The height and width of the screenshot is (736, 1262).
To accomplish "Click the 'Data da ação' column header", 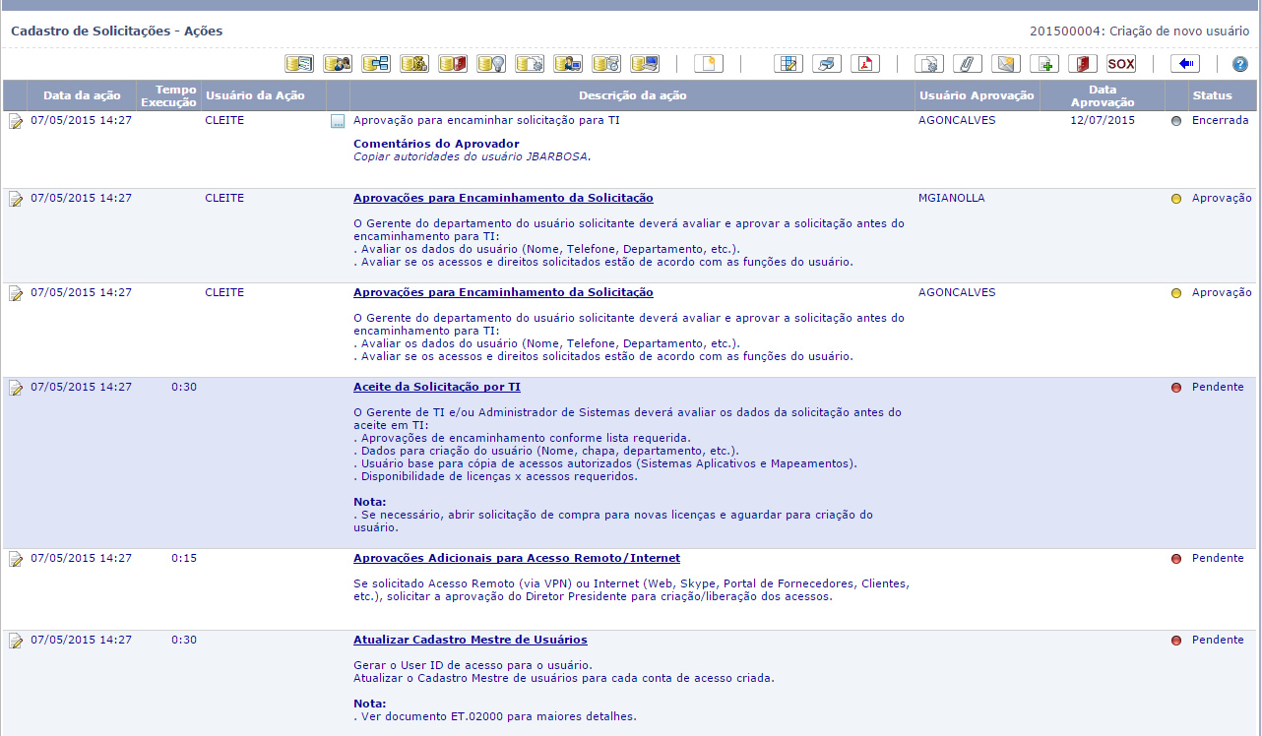I will (82, 95).
